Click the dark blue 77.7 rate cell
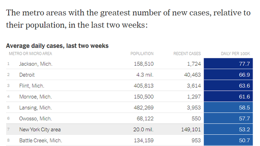 [x=228, y=64]
